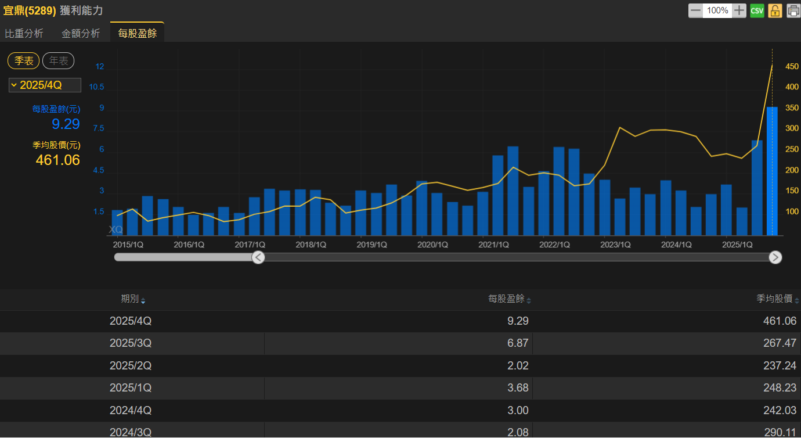Open the 比重分析 tab
Image resolution: width=801 pixels, height=438 pixels.
coord(24,34)
